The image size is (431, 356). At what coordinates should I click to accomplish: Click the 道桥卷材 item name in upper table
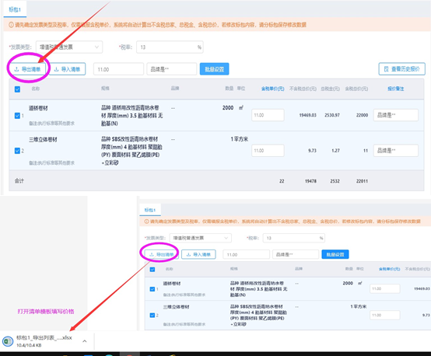38,108
